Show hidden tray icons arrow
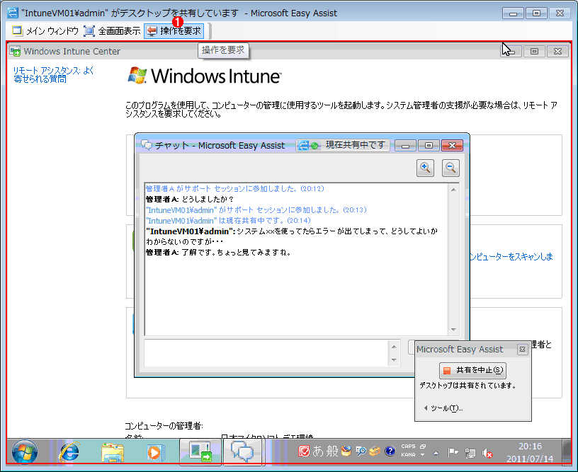 [x=436, y=453]
